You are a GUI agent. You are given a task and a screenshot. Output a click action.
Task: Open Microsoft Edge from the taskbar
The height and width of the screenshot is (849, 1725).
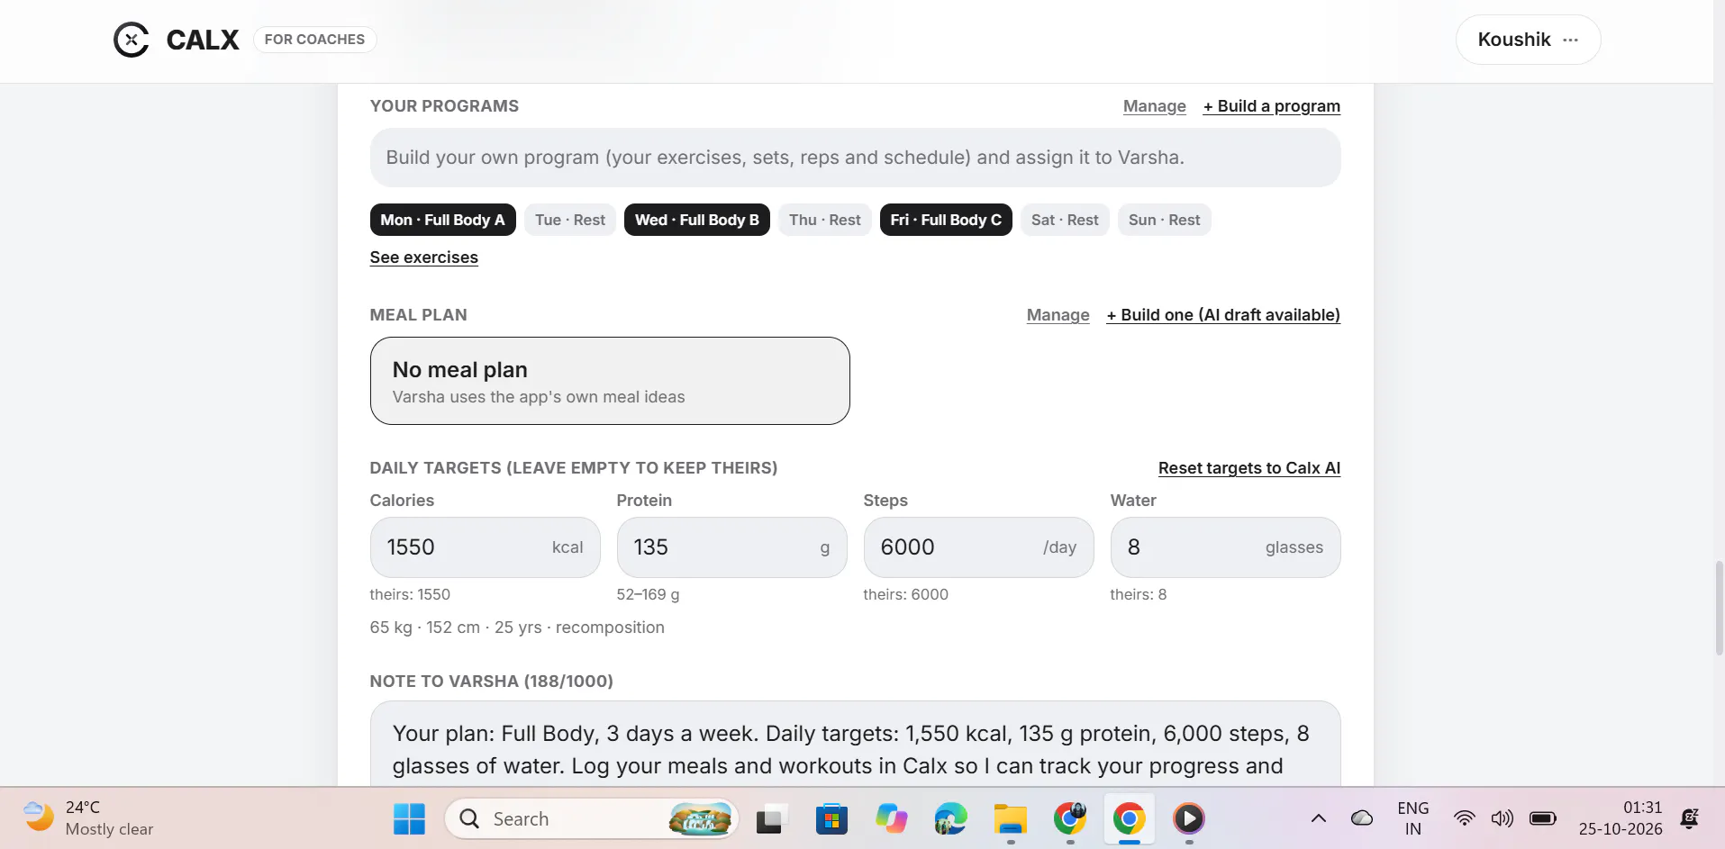point(950,819)
